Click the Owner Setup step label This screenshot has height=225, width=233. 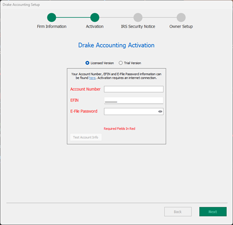[x=181, y=26]
